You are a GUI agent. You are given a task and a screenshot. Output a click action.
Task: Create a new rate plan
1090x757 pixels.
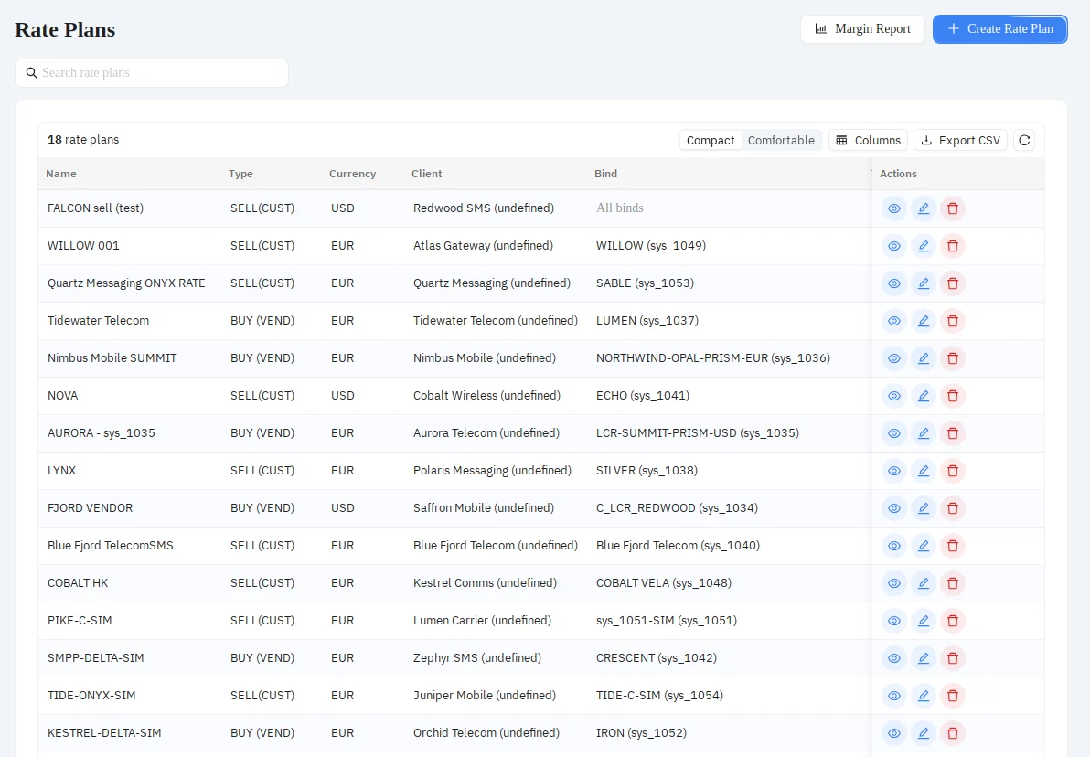click(1000, 29)
